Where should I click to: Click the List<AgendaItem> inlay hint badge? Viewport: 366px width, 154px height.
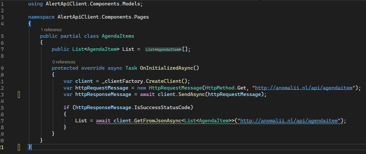click(163, 50)
